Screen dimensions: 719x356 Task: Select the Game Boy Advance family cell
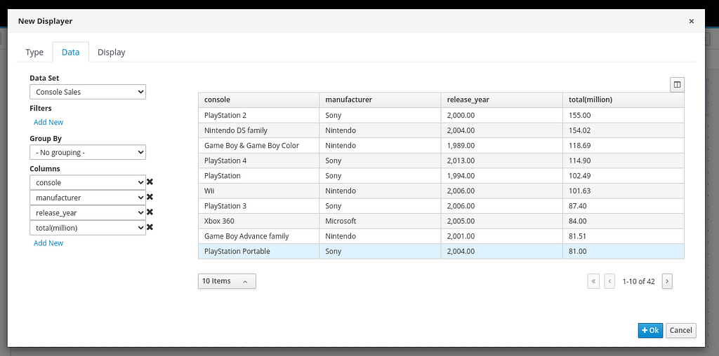click(258, 236)
